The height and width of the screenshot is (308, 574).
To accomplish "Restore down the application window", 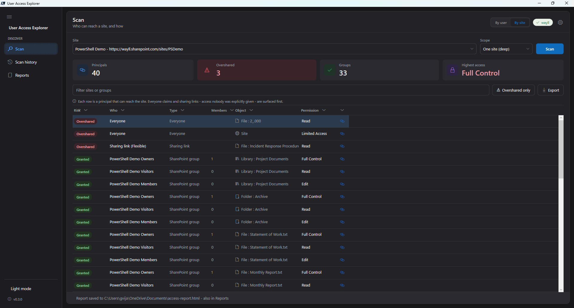I will (553, 3).
